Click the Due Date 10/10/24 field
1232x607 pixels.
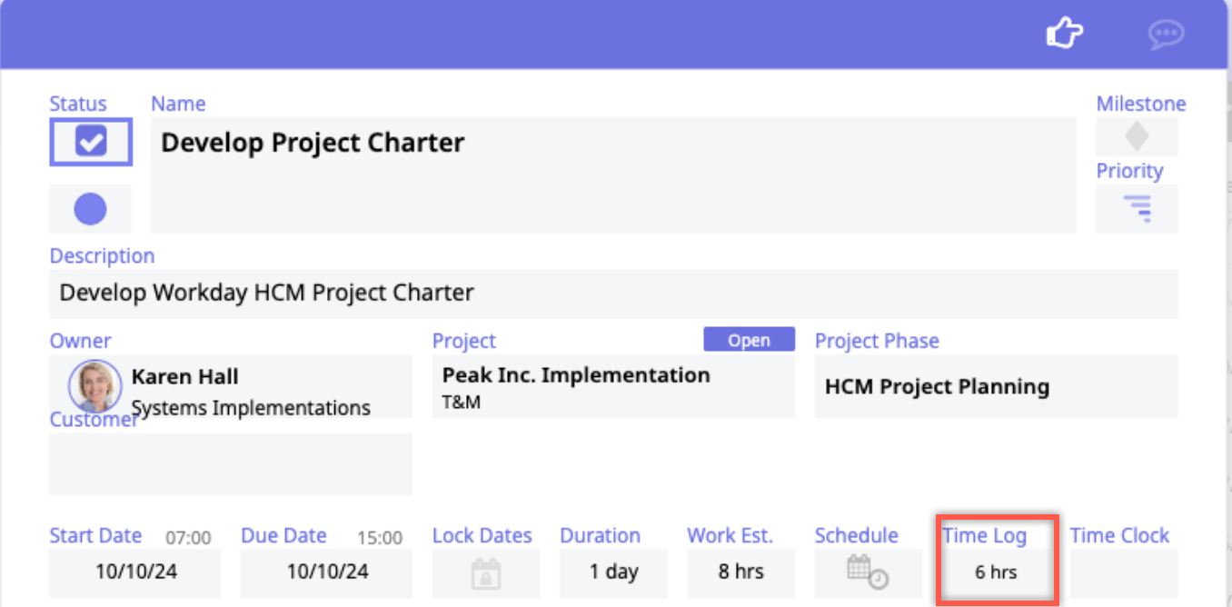[327, 572]
